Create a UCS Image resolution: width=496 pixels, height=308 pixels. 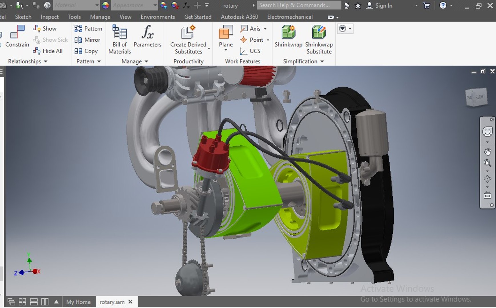[250, 51]
